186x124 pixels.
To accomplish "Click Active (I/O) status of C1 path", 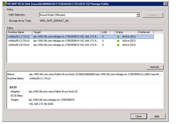I will point(129,37).
